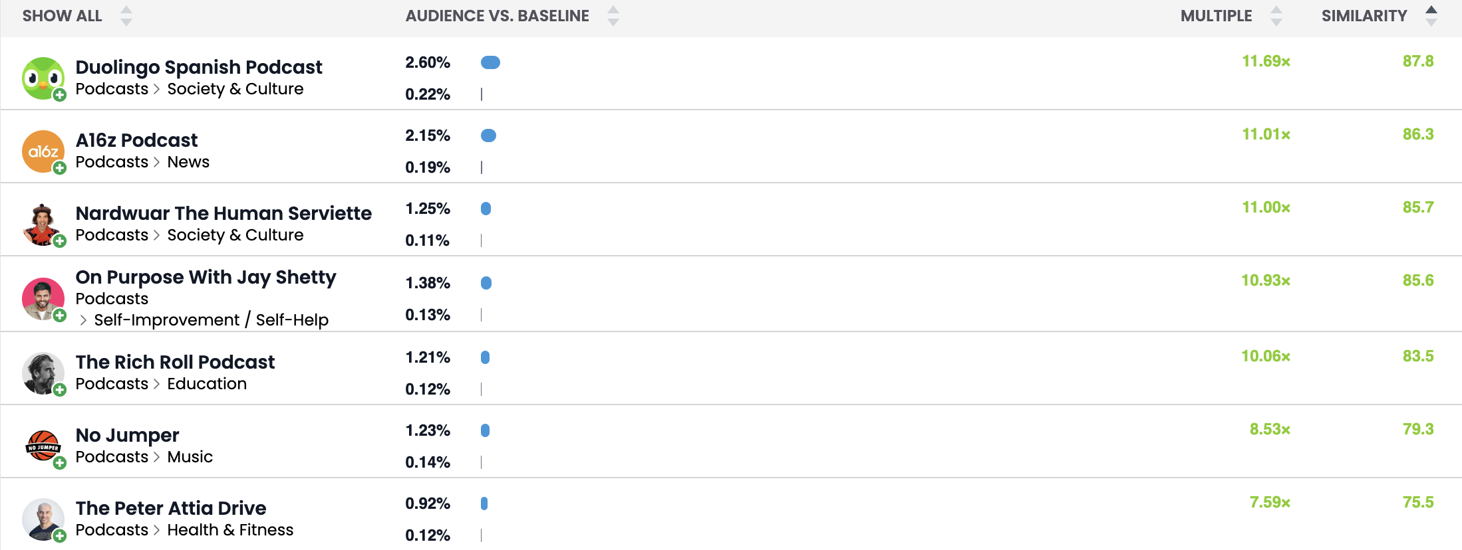Click the Health & Fitness category text
The width and height of the screenshot is (1462, 550).
230,530
